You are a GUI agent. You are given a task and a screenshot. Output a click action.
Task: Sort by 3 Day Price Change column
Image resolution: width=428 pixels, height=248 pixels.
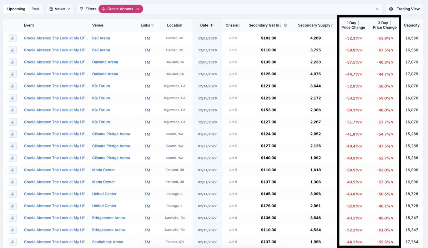pyautogui.click(x=384, y=25)
